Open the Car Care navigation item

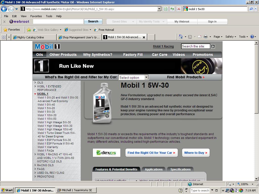click(x=160, y=55)
